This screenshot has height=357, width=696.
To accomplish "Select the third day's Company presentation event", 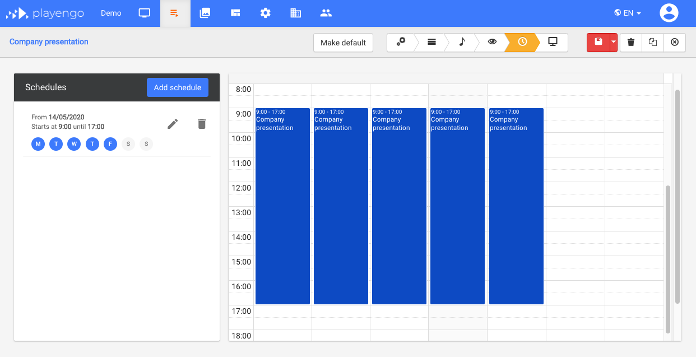I will [x=399, y=206].
